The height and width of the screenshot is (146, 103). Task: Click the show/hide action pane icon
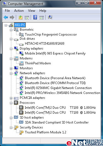[42, 18]
